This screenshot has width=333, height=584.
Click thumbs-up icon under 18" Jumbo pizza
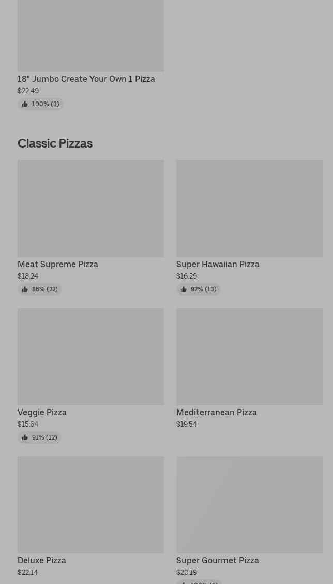tap(25, 104)
